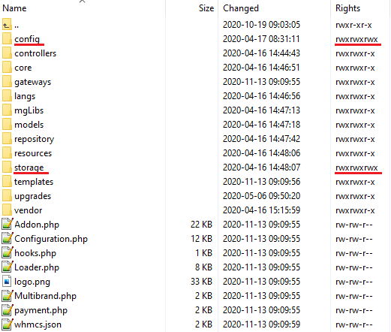The image size is (391, 332).
Task: Select the 'Configuration.php' file name
Action: point(51,239)
